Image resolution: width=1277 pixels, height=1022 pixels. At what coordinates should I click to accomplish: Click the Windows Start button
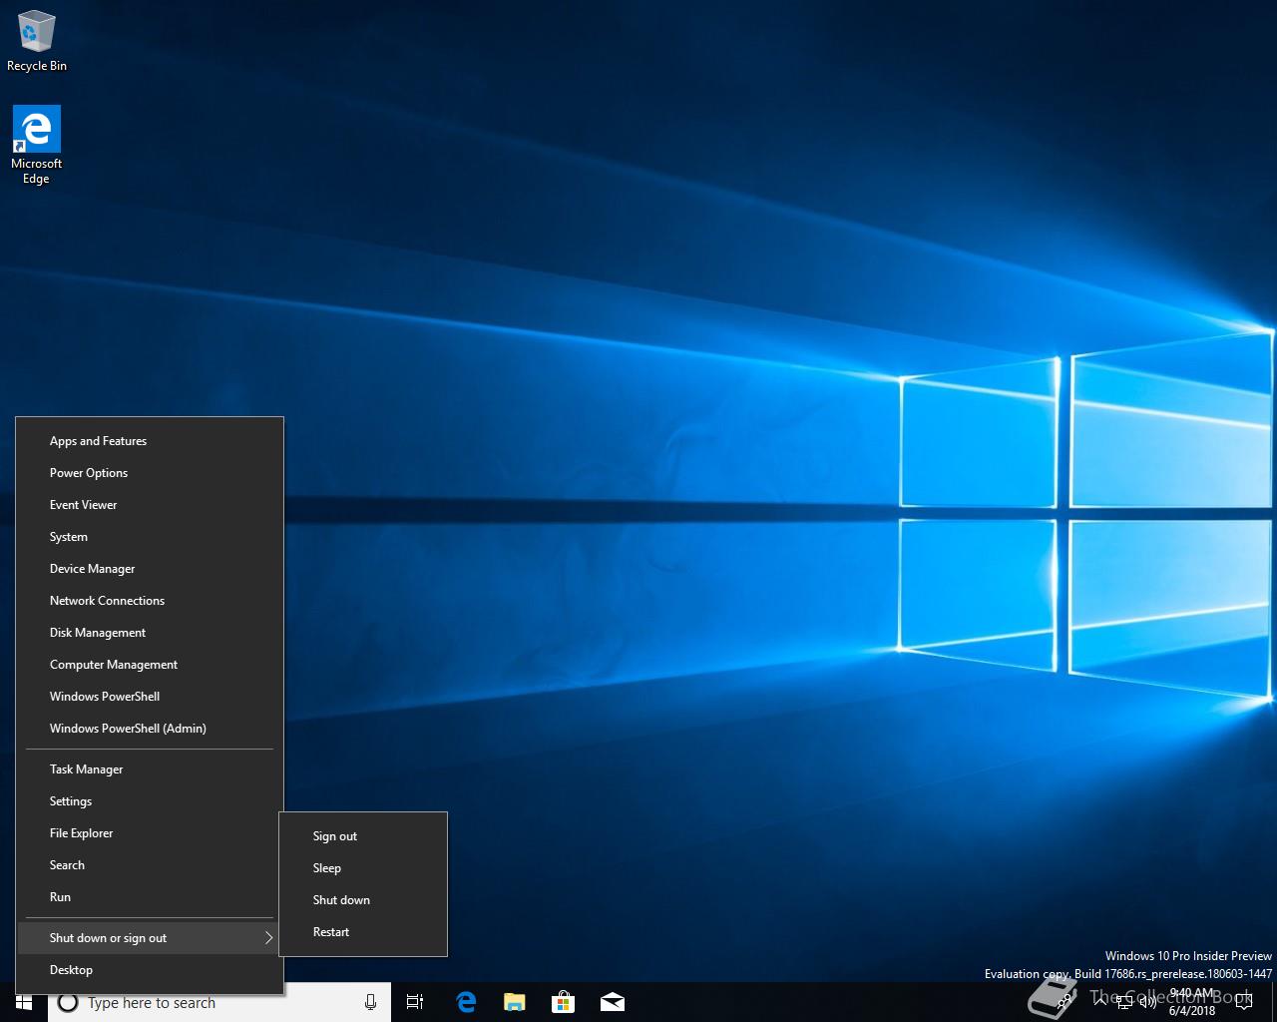click(x=24, y=1002)
